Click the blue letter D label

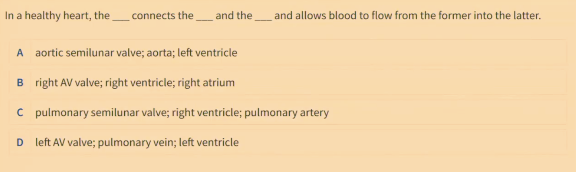point(20,142)
